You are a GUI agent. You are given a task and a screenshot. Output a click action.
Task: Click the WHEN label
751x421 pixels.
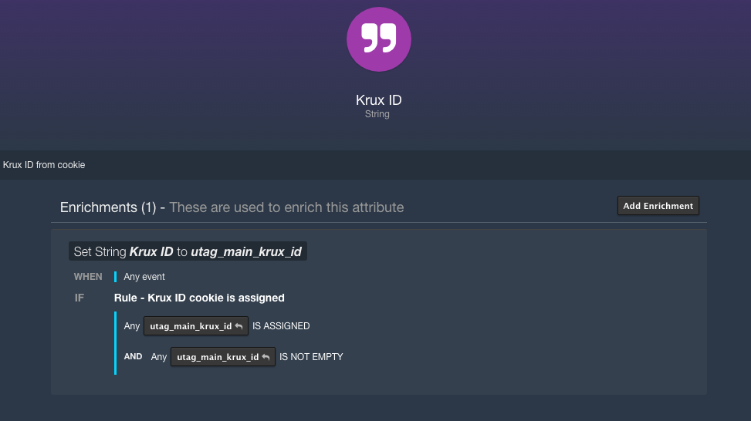point(88,277)
